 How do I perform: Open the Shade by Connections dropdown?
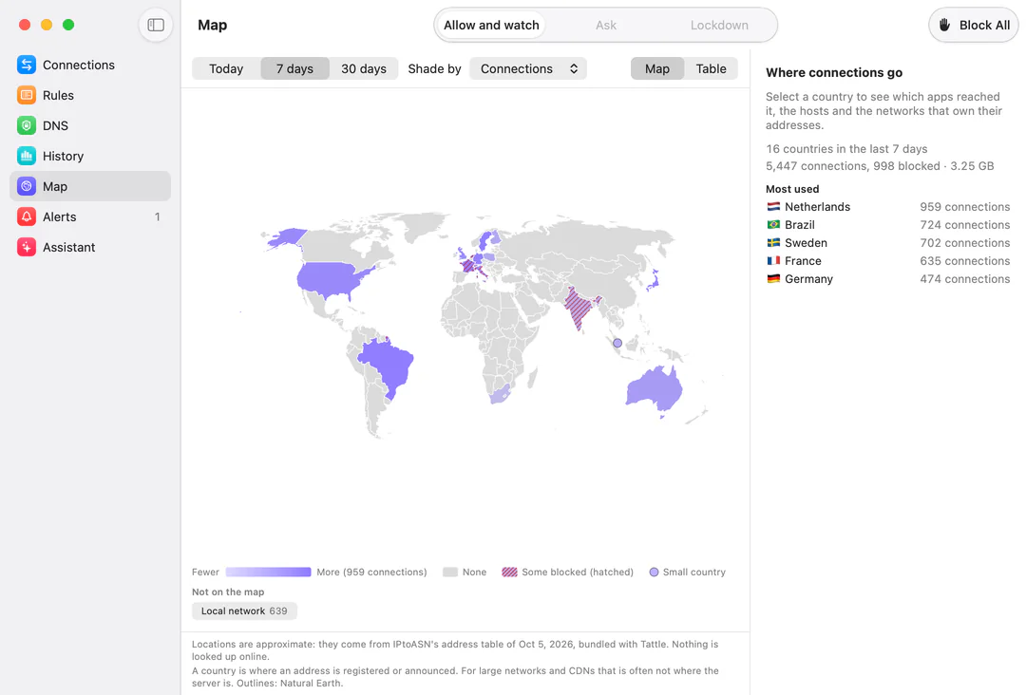point(528,68)
